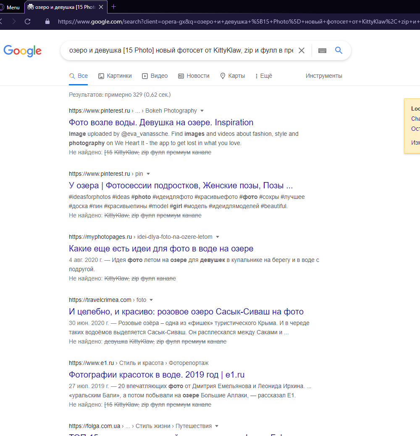This screenshot has height=436, width=420.
Task: Click the '27 июл. 2019 г.' snippet date
Action: point(89,386)
